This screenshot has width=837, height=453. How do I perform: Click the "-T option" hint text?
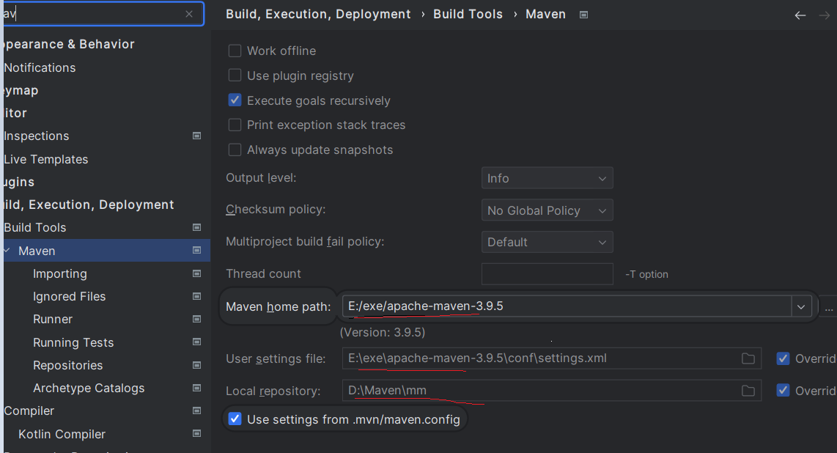[646, 274]
